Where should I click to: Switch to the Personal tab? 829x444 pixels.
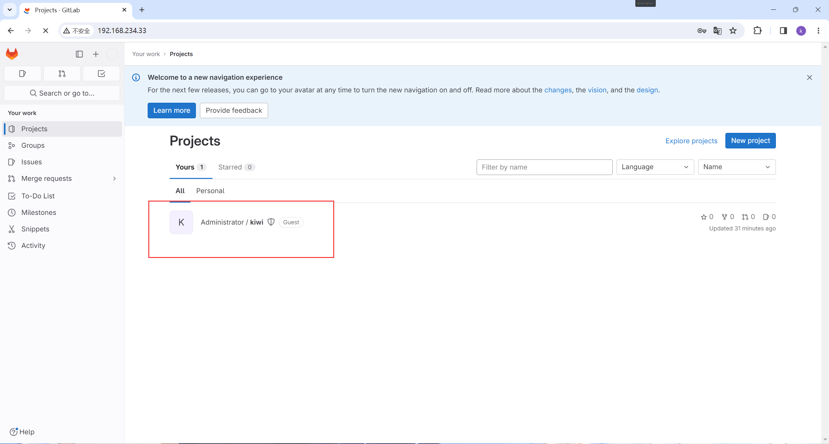(210, 191)
